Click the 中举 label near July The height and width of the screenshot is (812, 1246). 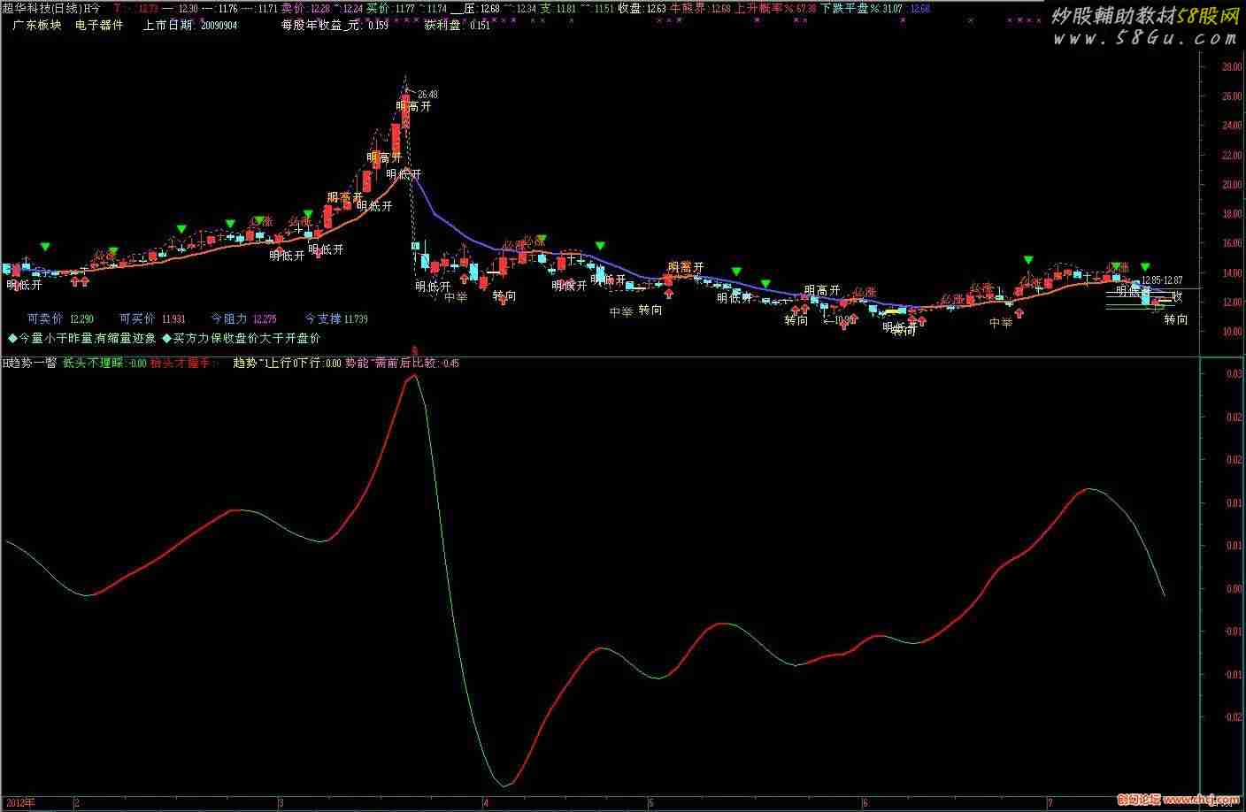coord(1001,323)
